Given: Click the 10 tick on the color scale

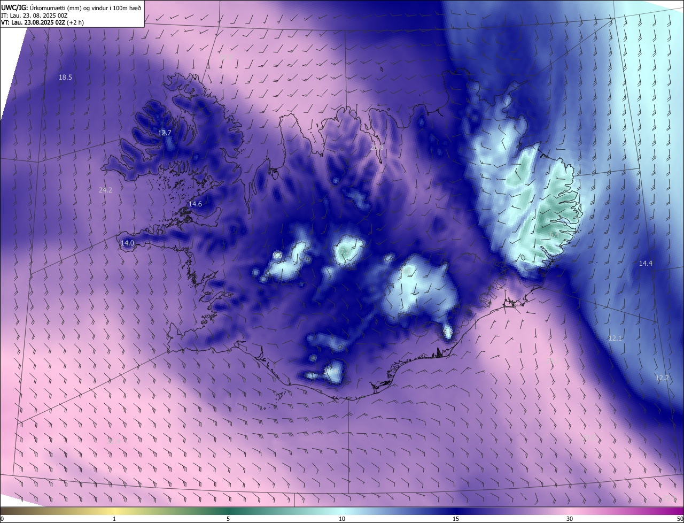Looking at the screenshot, I should pos(342,519).
